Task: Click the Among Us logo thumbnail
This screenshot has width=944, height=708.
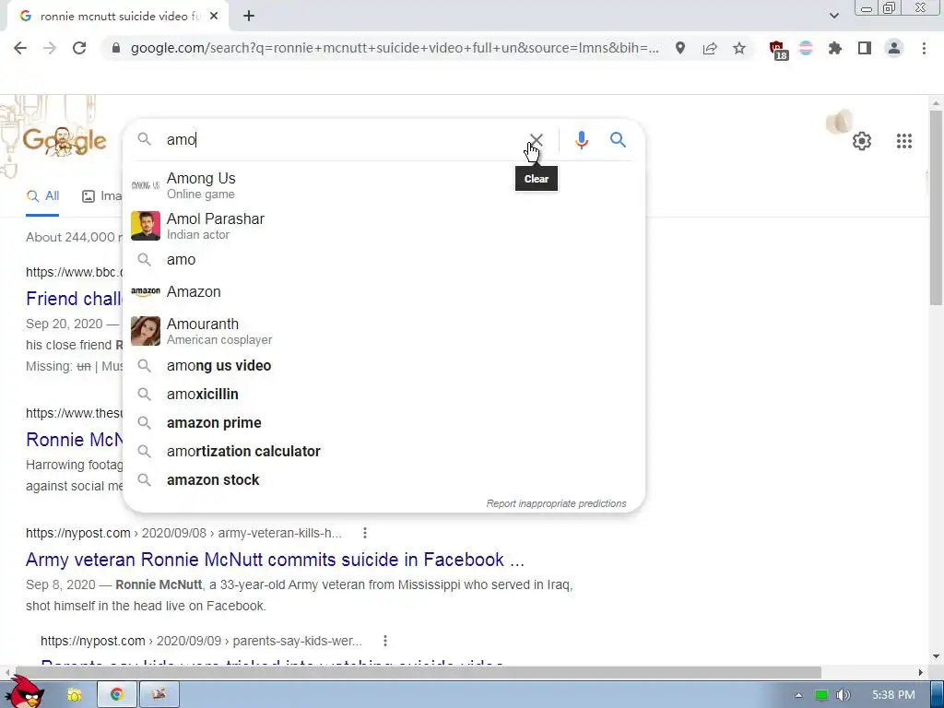Action: [x=146, y=185]
